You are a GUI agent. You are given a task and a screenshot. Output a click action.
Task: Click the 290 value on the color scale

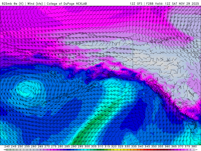74,146
